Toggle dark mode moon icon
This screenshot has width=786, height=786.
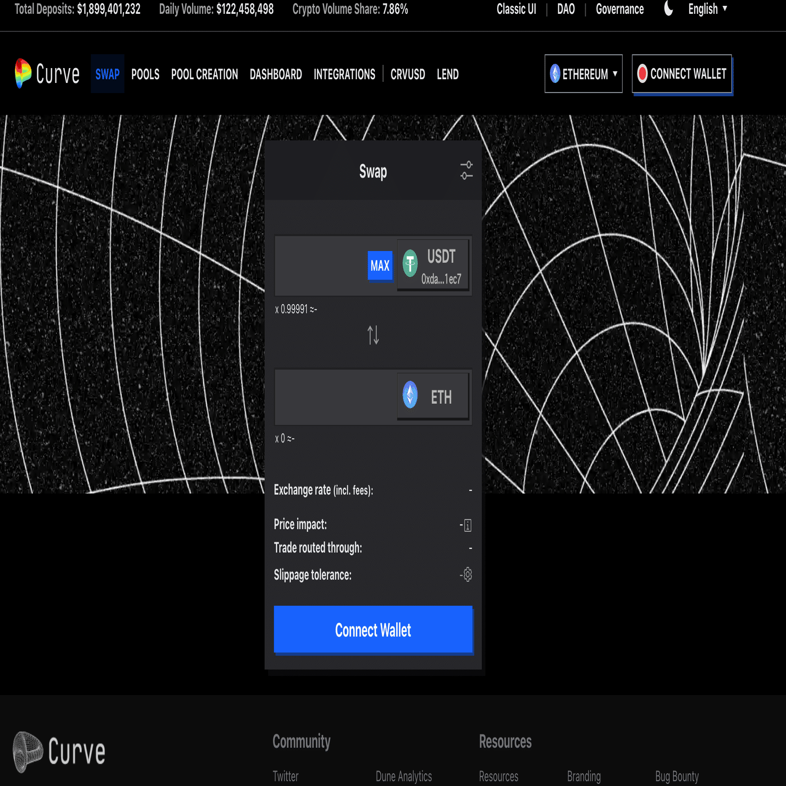668,9
